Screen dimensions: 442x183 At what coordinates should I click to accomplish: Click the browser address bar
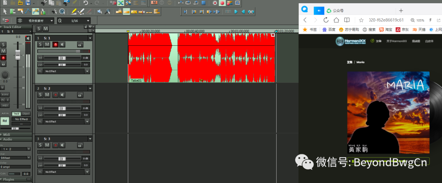coord(386,20)
